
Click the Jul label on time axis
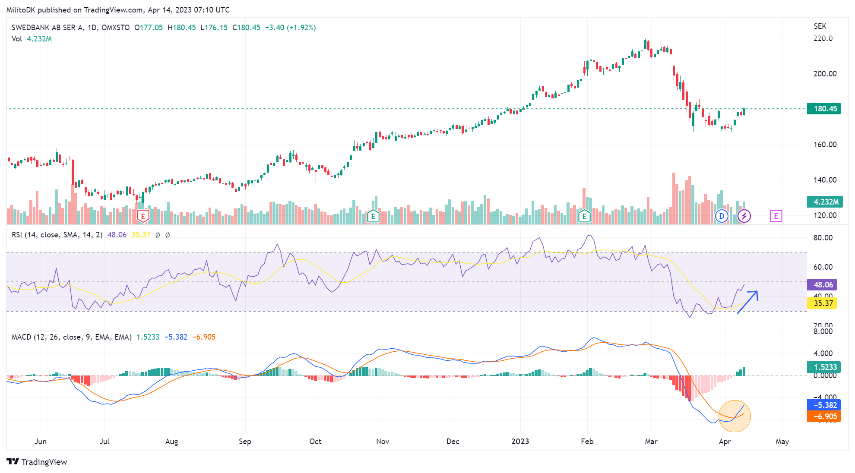[x=104, y=441]
